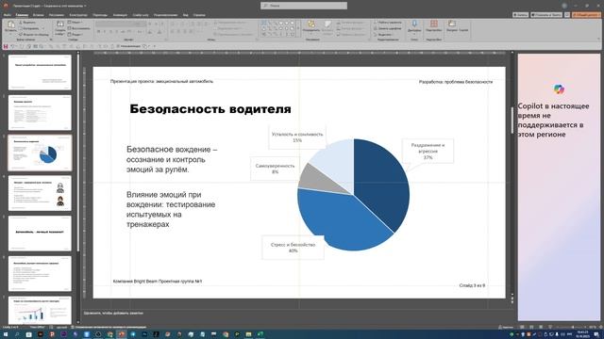This screenshot has height=339, width=604.
Task: Click Вырезать (Cut) in the clipboard group
Action: point(27,23)
